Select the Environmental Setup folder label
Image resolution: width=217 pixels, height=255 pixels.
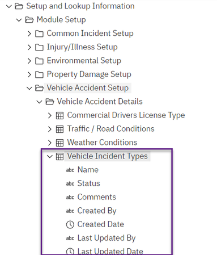[84, 61]
